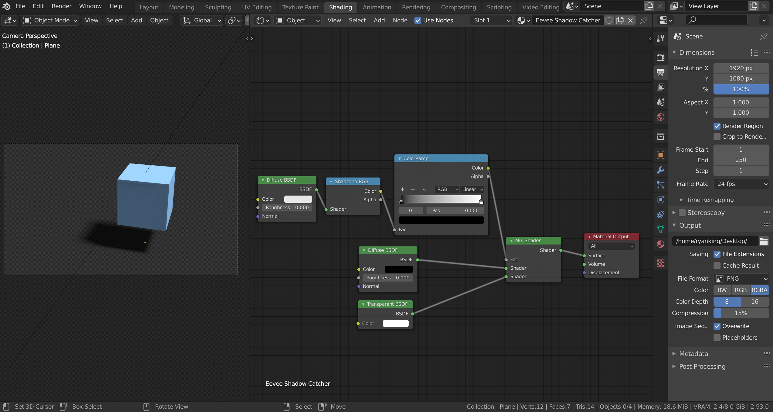Open the Modifier properties wrench icon

click(x=660, y=170)
